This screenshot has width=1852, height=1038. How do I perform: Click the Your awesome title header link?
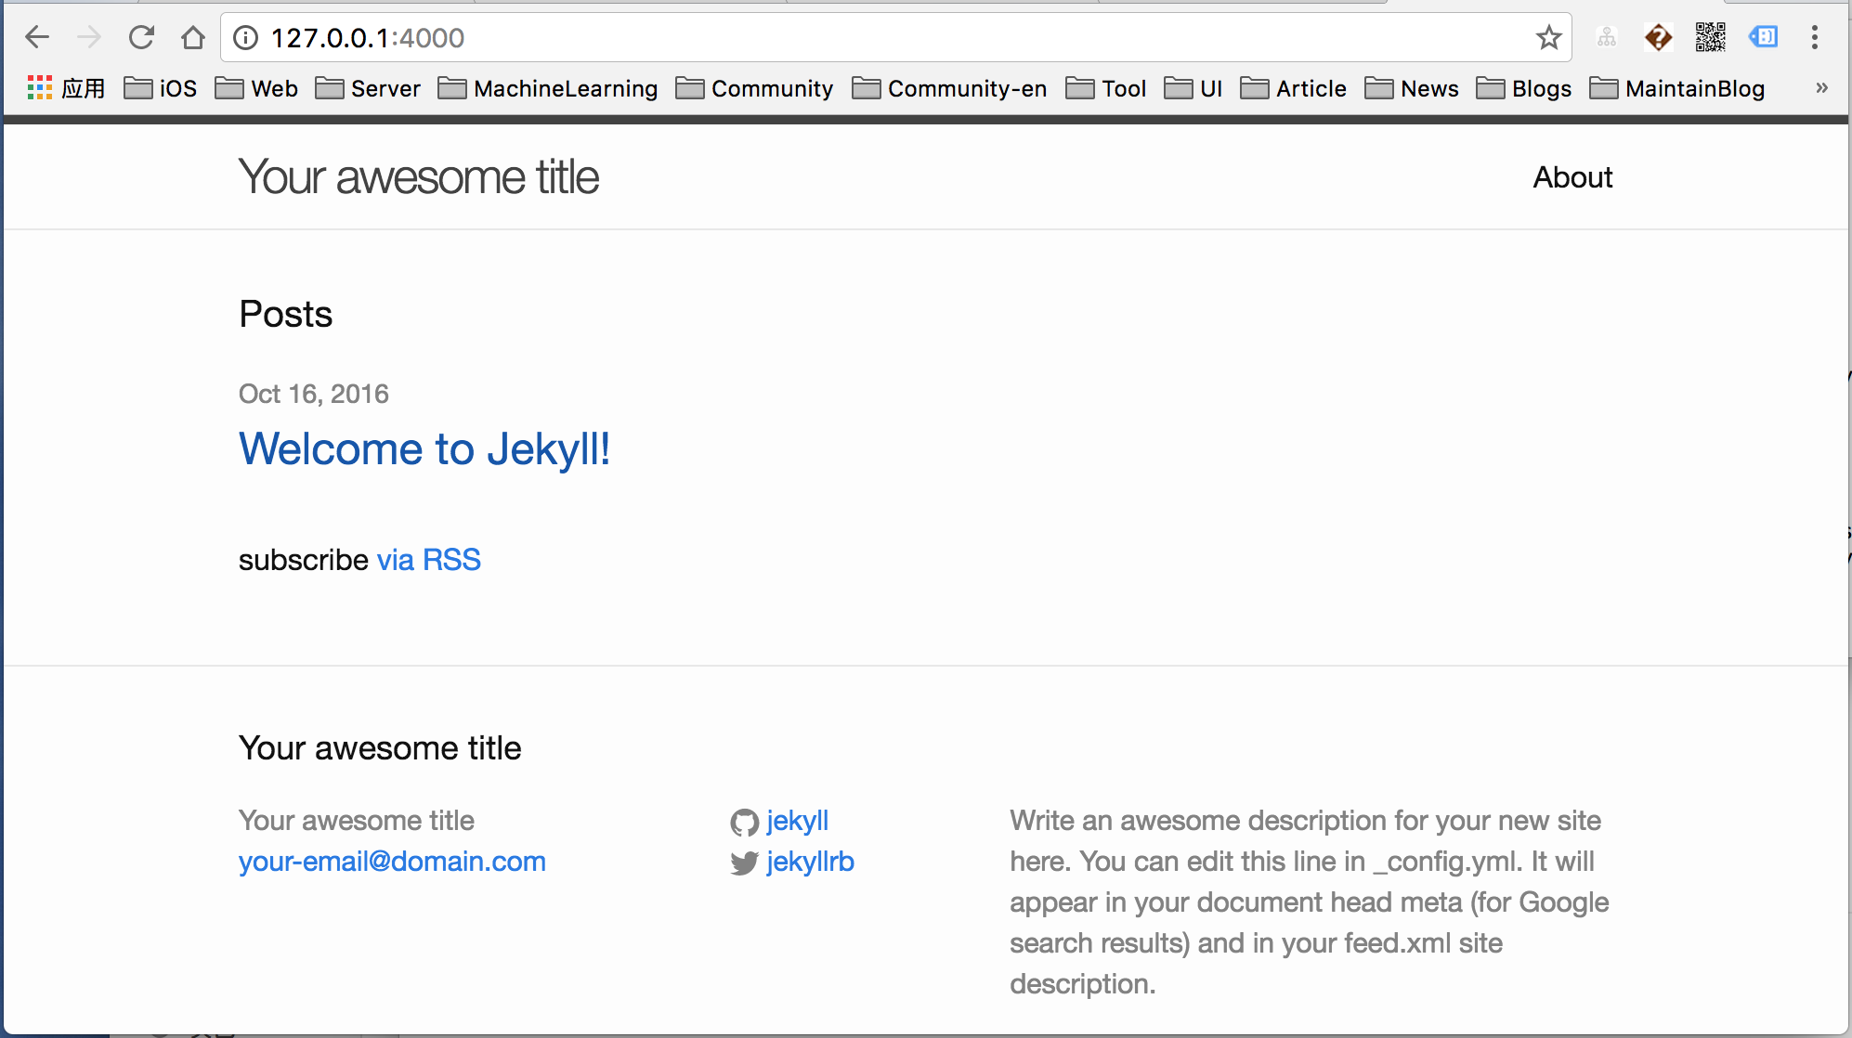pos(418,177)
